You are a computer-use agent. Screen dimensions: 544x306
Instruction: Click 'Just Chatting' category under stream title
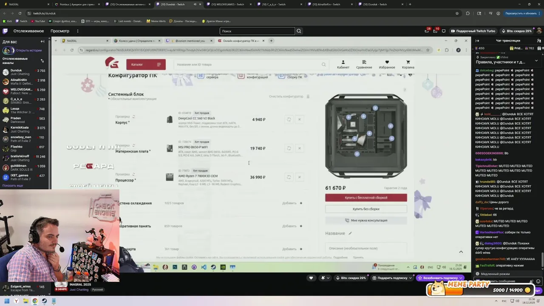79,289
